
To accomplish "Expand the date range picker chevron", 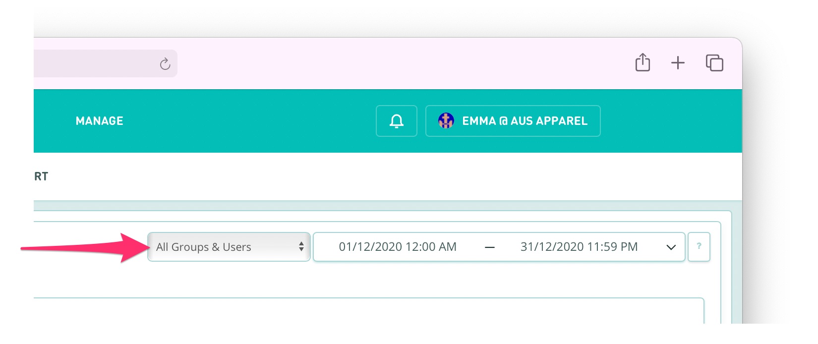I will point(671,247).
